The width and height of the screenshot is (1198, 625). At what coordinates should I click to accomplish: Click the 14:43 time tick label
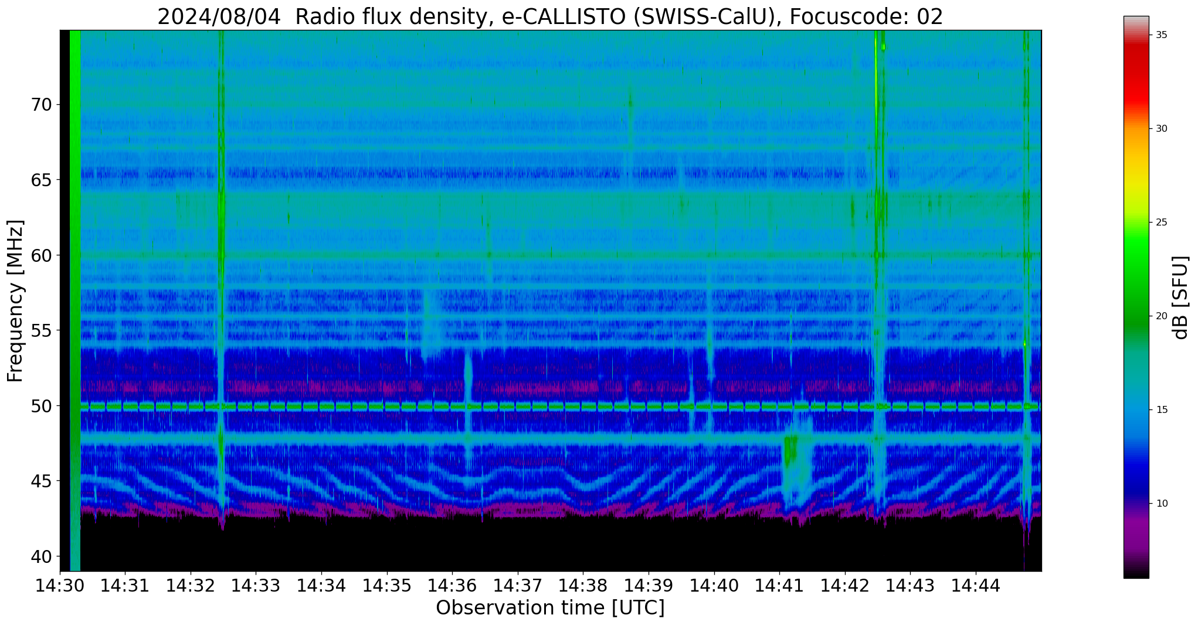tap(910, 585)
